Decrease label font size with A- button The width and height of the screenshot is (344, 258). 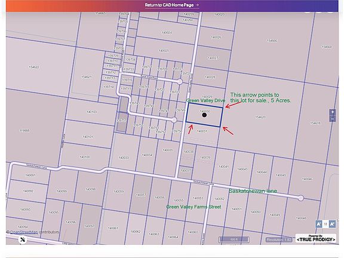click(x=318, y=224)
